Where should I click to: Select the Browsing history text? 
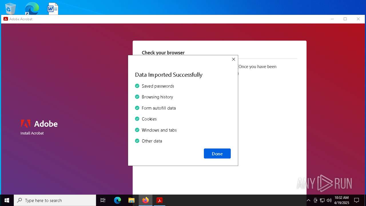pos(157,97)
